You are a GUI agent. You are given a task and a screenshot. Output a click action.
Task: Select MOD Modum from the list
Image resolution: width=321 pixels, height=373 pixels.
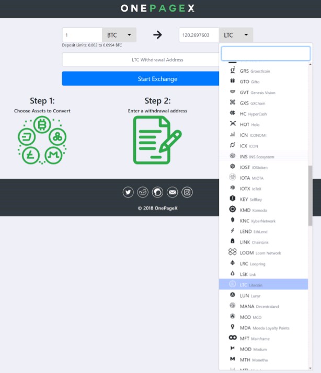[x=263, y=349]
